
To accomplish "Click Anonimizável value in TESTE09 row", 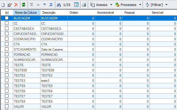I will coord(109,70).
